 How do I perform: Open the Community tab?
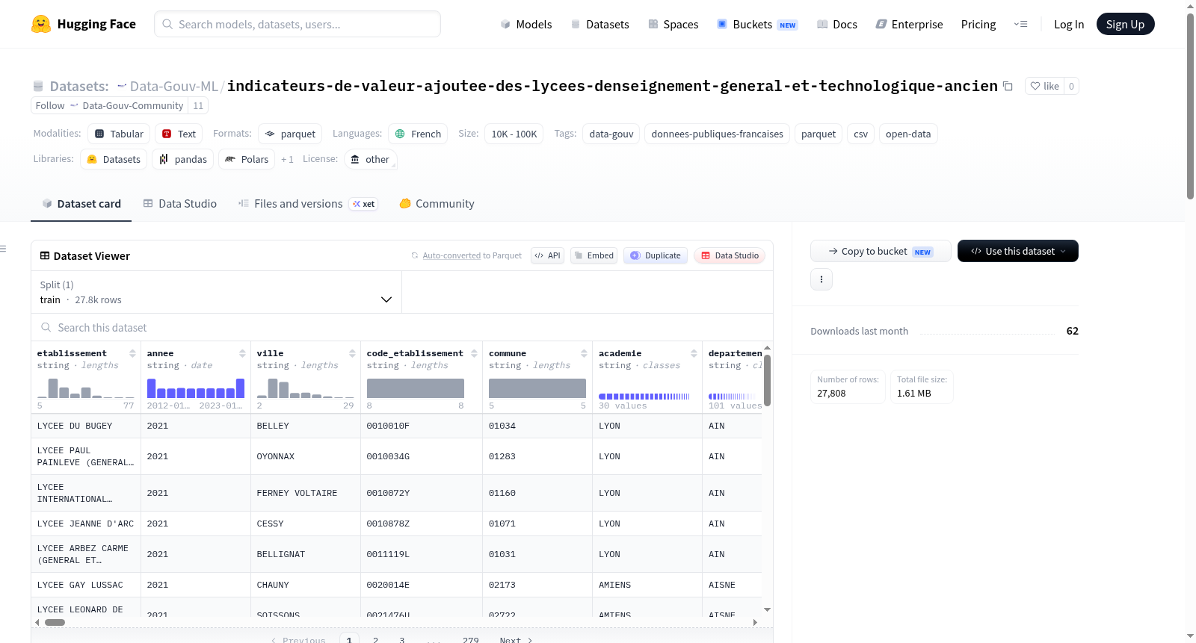(x=437, y=203)
